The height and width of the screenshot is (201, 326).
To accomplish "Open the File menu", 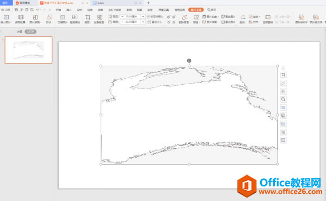I will 6,10.
